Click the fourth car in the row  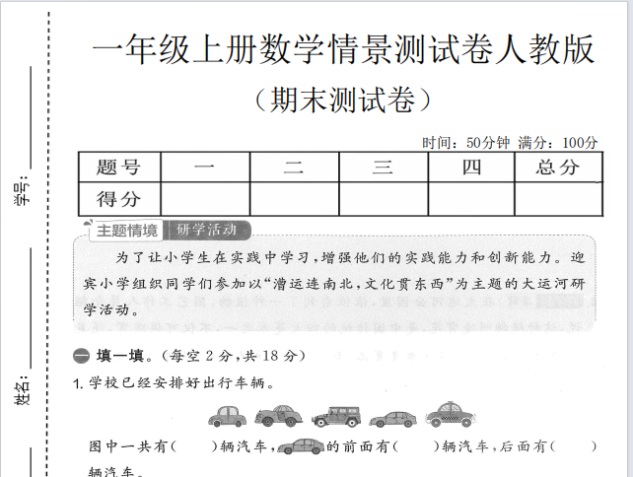point(393,418)
